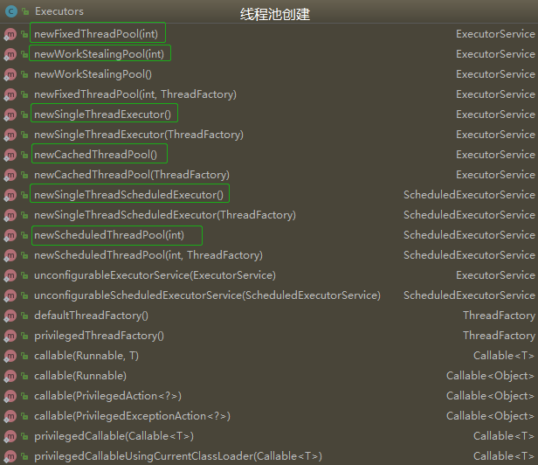
Task: Click method icon of unconfigurableExecutorService
Action: [10, 275]
